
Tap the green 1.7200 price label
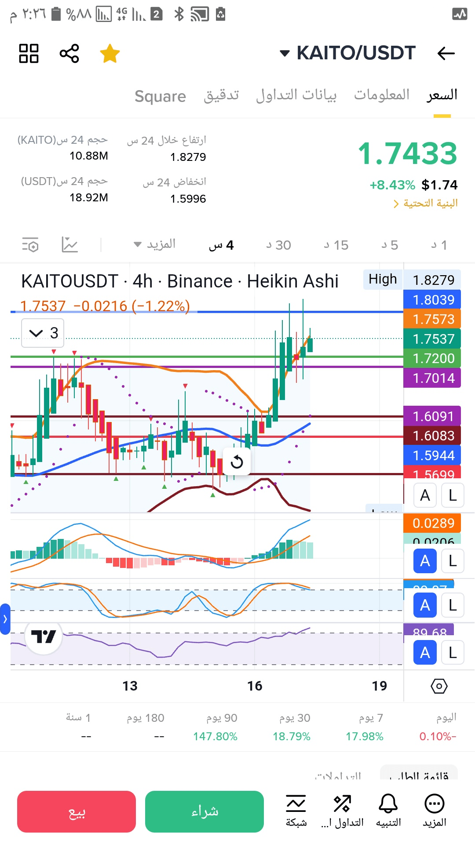pos(432,358)
